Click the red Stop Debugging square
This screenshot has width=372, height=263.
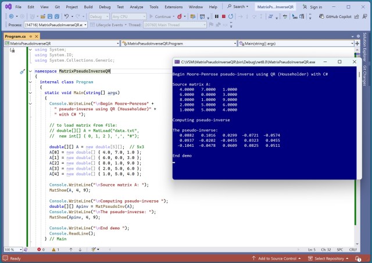point(224,16)
